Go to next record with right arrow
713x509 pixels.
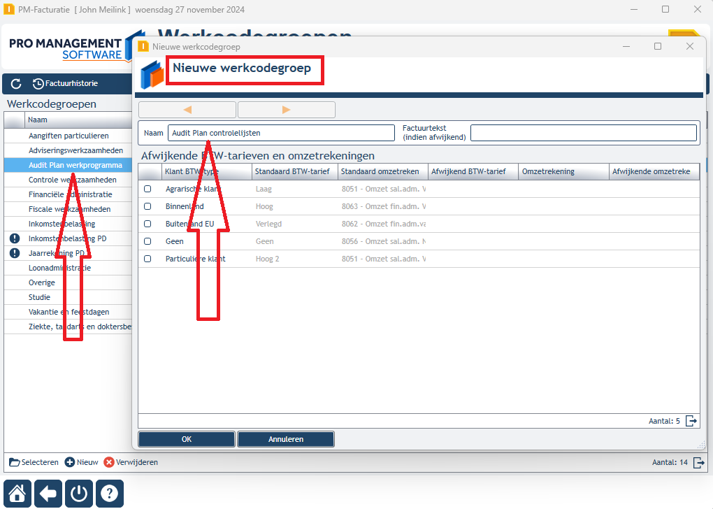pyautogui.click(x=287, y=110)
